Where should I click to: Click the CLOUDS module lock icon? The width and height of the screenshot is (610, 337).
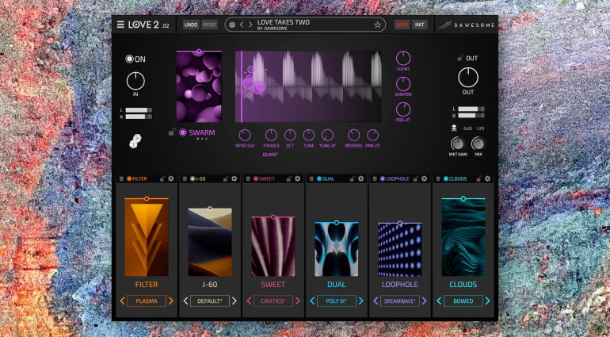(477, 179)
